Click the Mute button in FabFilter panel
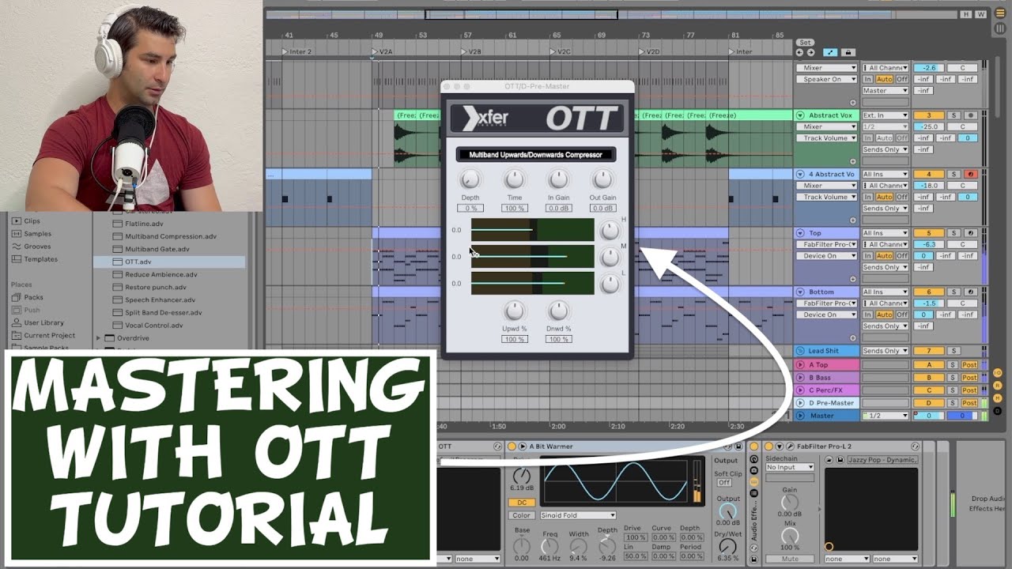 pos(789,559)
